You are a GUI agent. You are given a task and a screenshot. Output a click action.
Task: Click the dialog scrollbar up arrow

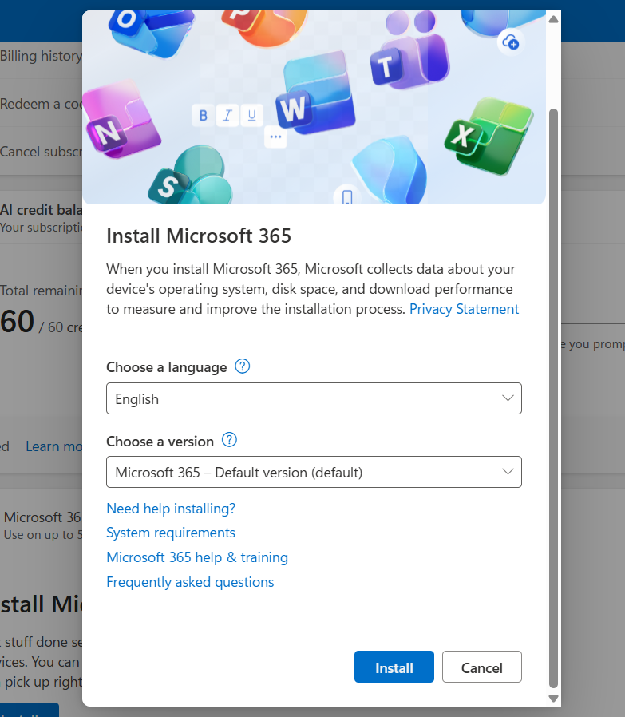coord(553,19)
